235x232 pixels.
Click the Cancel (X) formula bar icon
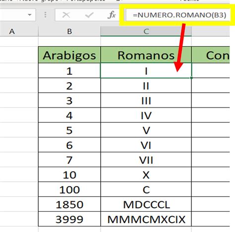[x=66, y=15]
